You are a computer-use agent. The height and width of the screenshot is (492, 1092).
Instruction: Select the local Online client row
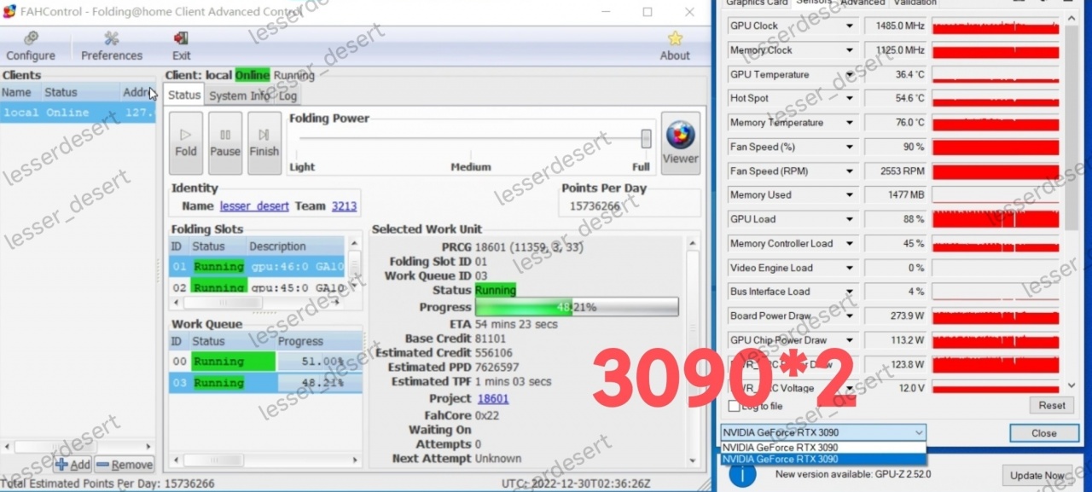(78, 113)
